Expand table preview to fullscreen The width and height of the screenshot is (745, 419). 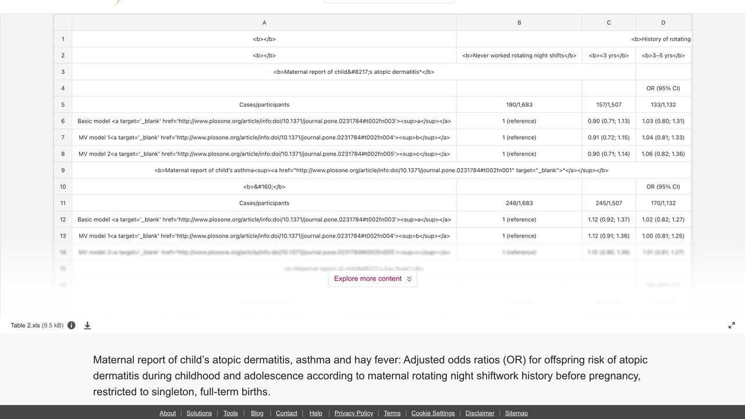pyautogui.click(x=732, y=325)
